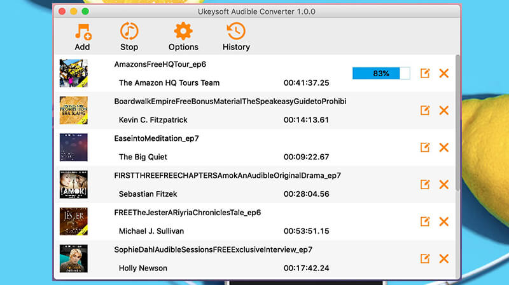Click The Jester cover thumbnail
Viewport: 509px width, 285px height.
coord(73,222)
